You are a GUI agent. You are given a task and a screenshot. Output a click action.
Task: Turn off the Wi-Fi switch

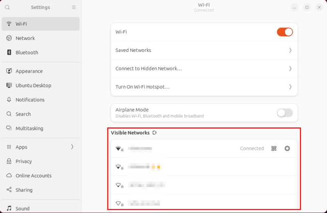(284, 32)
